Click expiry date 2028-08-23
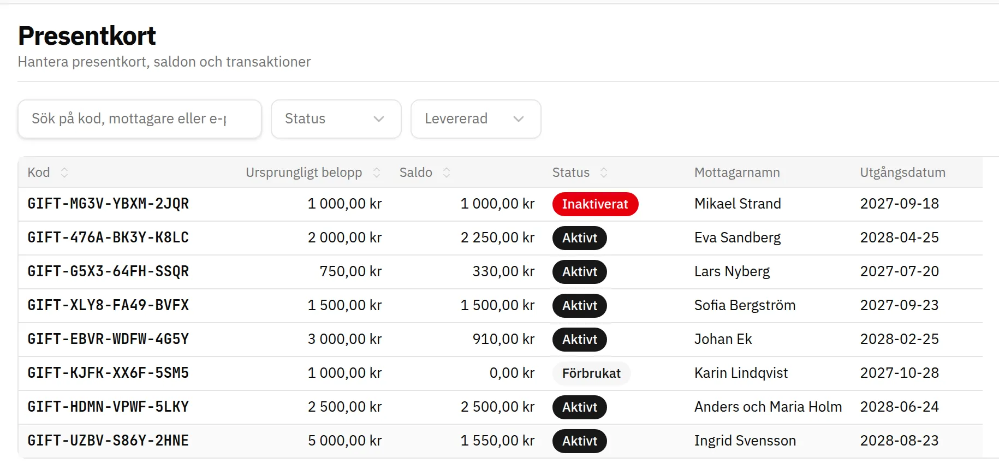 [x=900, y=441]
